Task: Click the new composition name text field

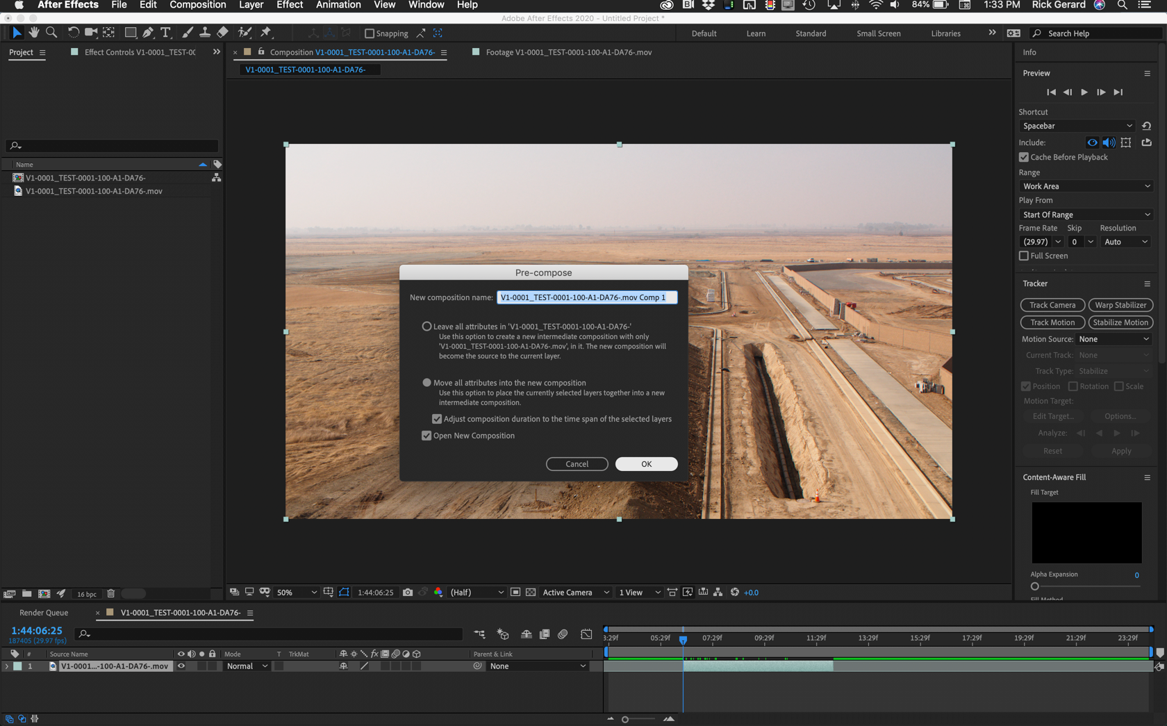Action: click(x=587, y=297)
